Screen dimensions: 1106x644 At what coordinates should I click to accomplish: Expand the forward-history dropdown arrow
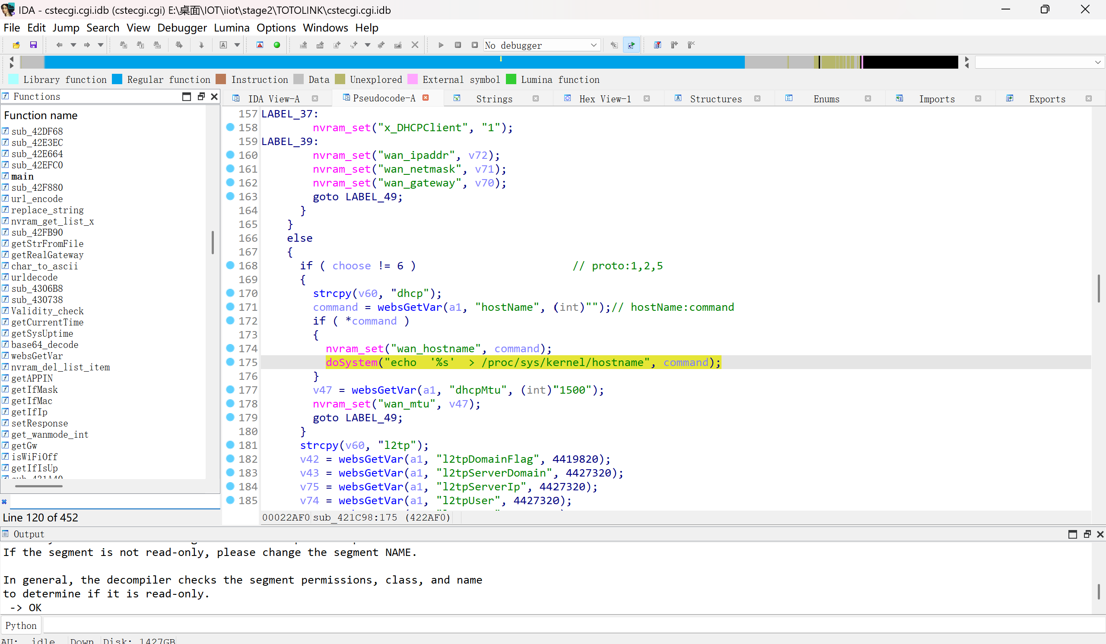point(101,45)
